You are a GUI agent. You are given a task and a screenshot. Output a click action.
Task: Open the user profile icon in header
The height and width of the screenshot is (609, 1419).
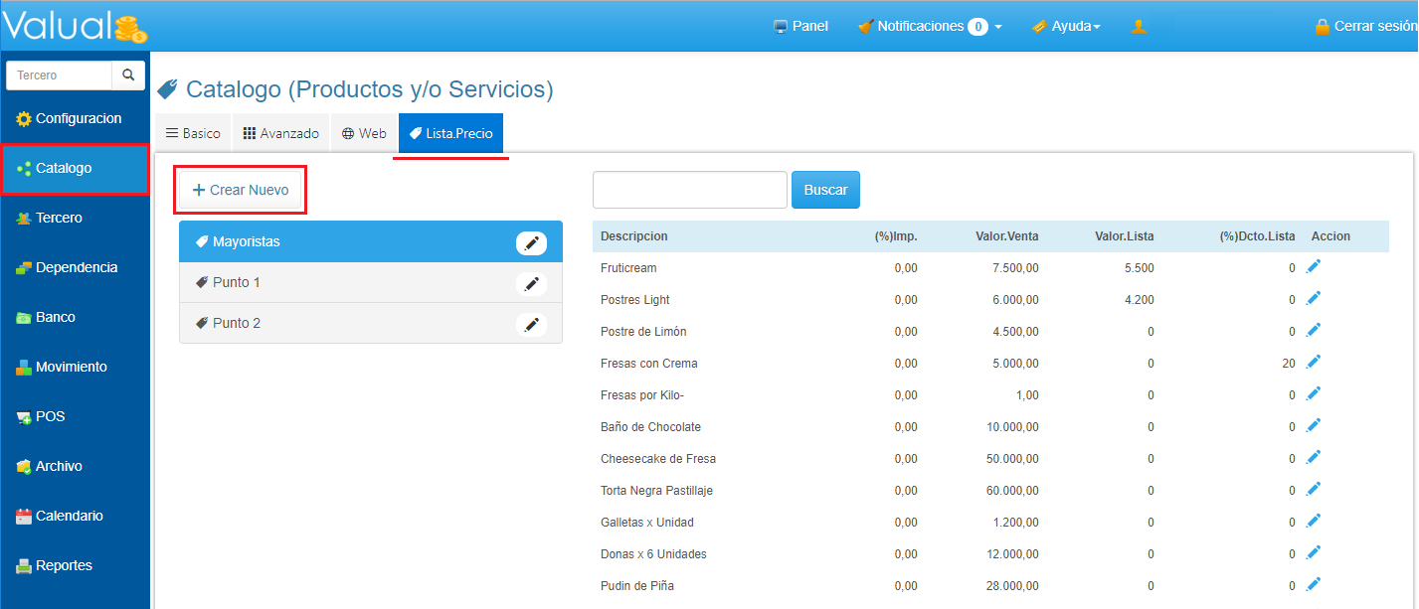[x=1139, y=27]
